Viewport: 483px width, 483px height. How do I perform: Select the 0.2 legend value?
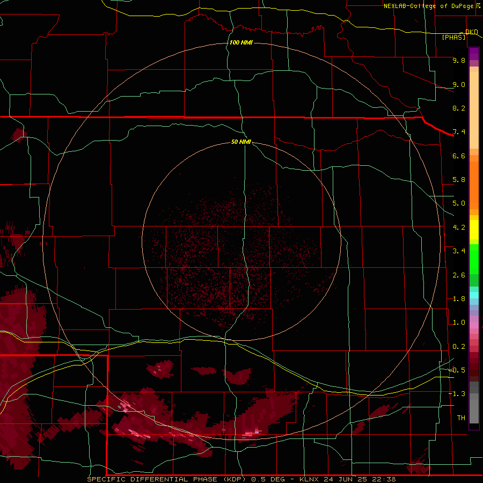pyautogui.click(x=459, y=347)
